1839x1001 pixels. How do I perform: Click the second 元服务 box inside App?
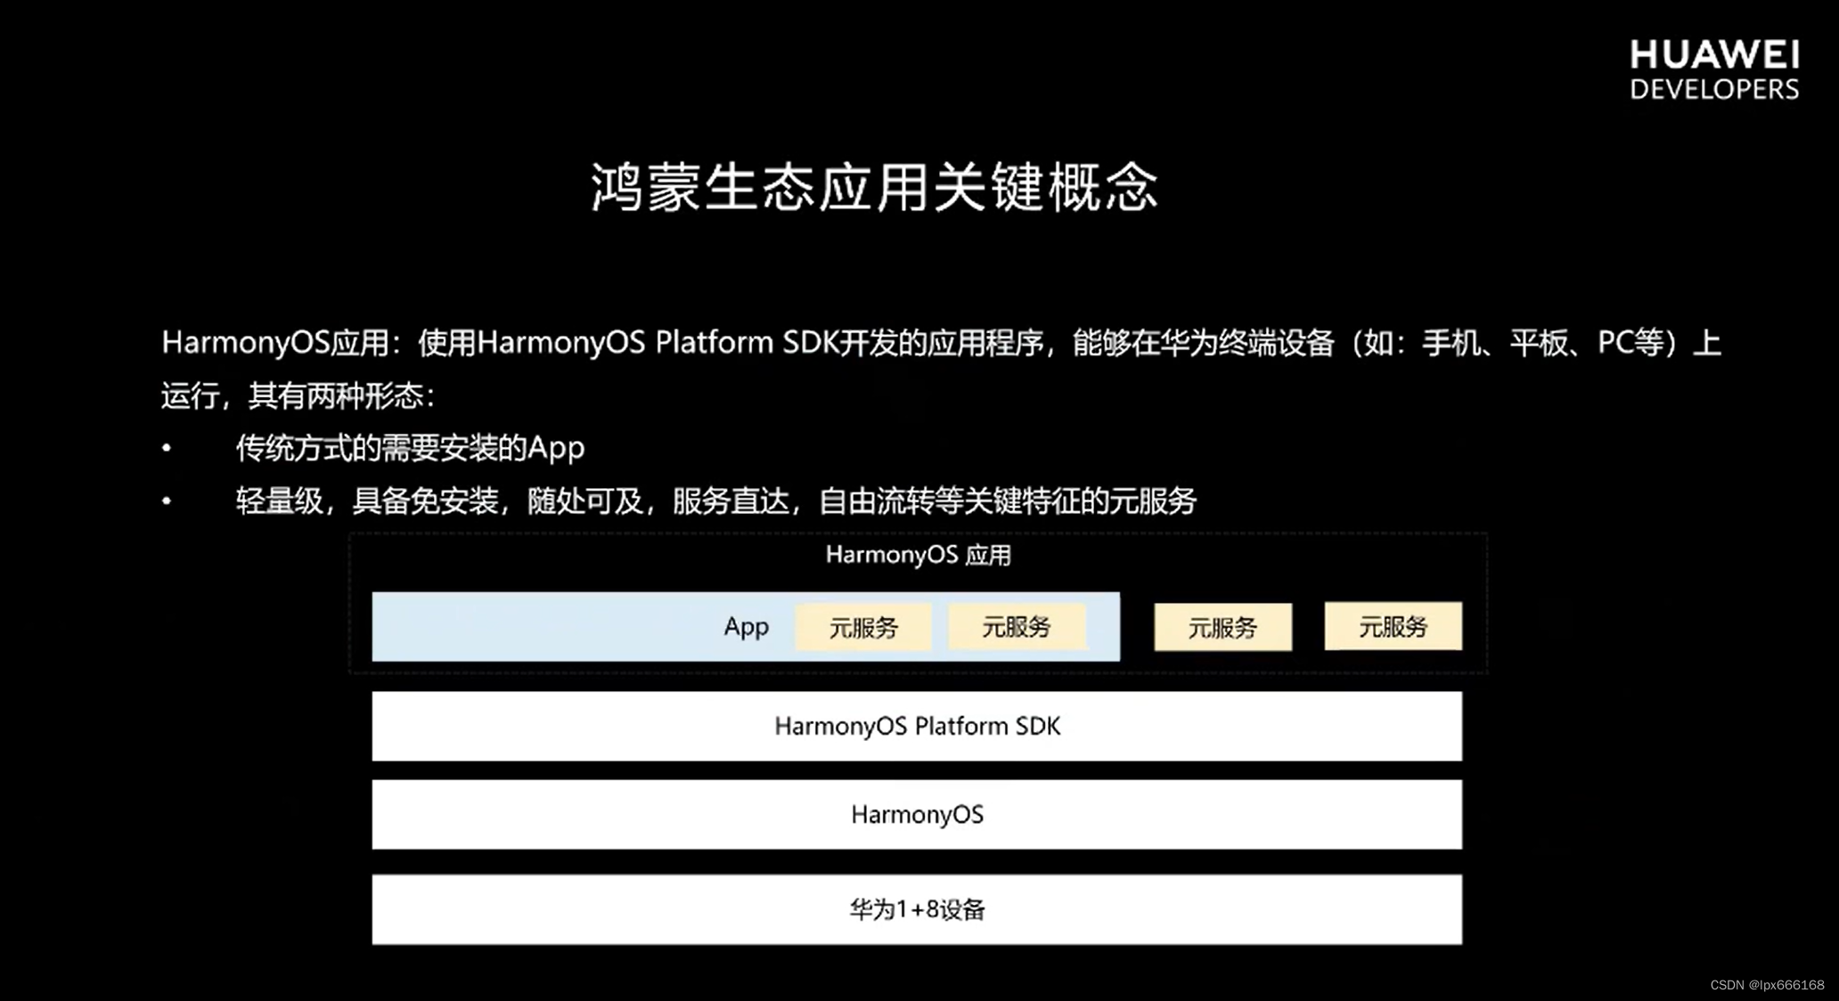(1016, 626)
